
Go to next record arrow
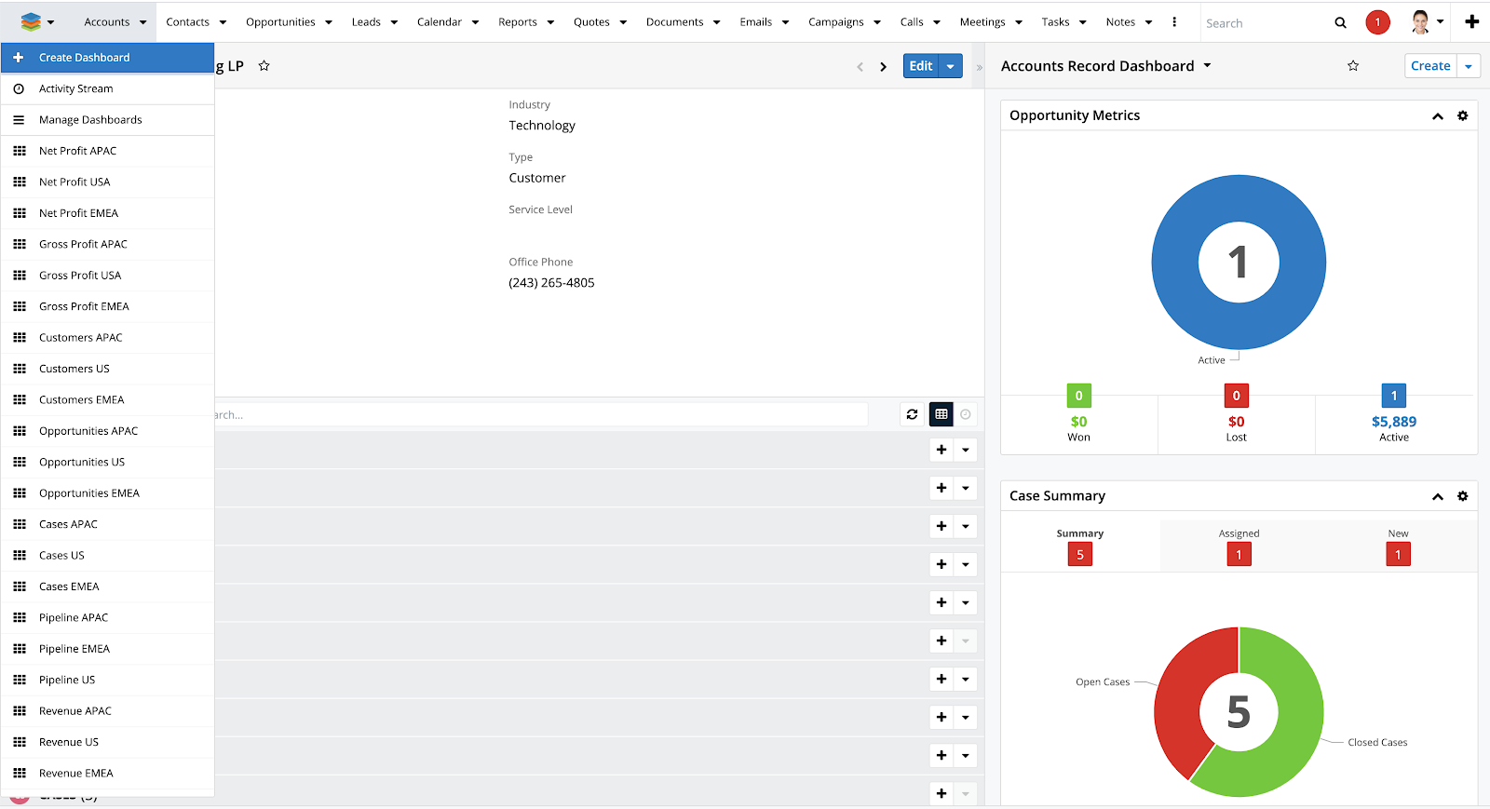tap(883, 66)
